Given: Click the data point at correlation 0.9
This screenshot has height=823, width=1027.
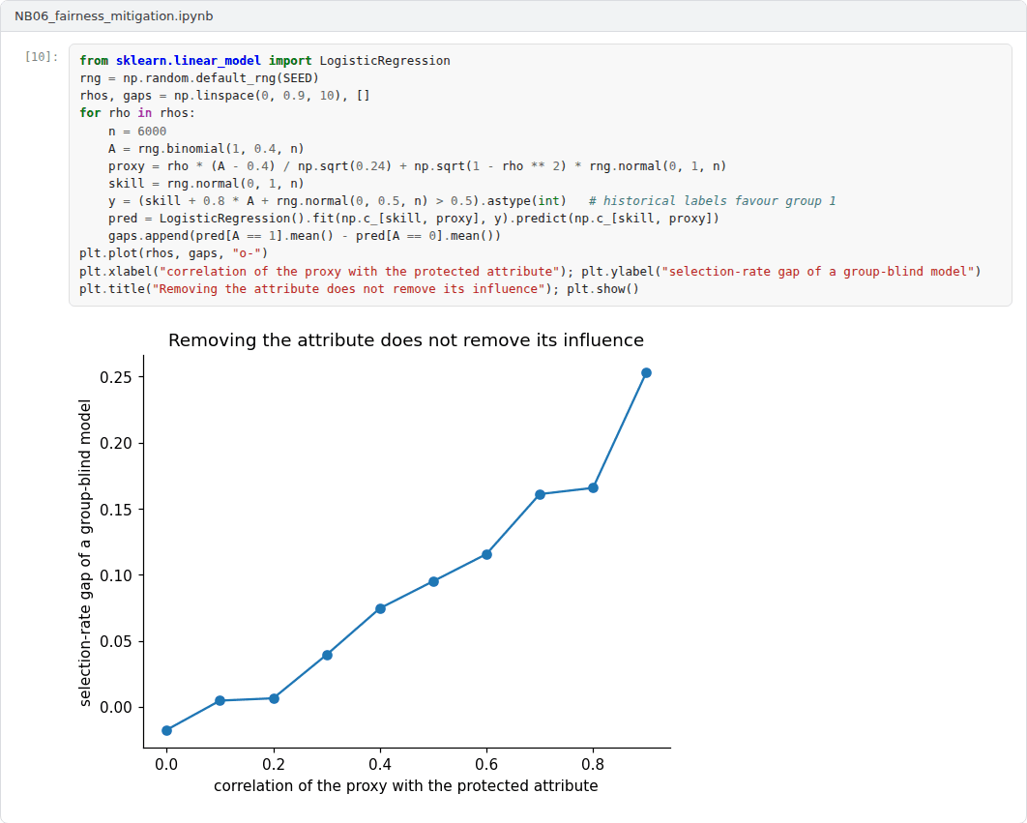Looking at the screenshot, I should (x=646, y=373).
